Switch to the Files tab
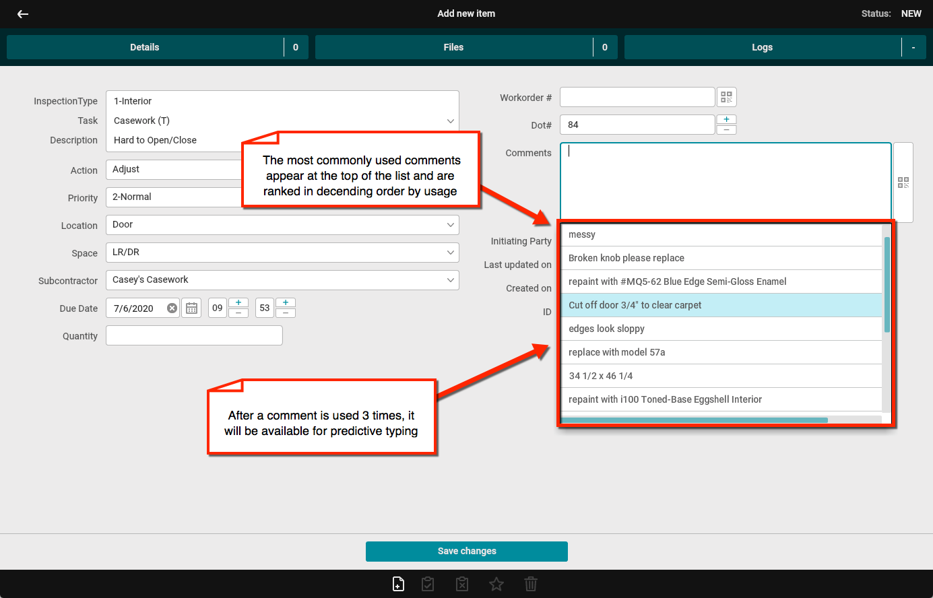This screenshot has width=933, height=598. point(453,47)
